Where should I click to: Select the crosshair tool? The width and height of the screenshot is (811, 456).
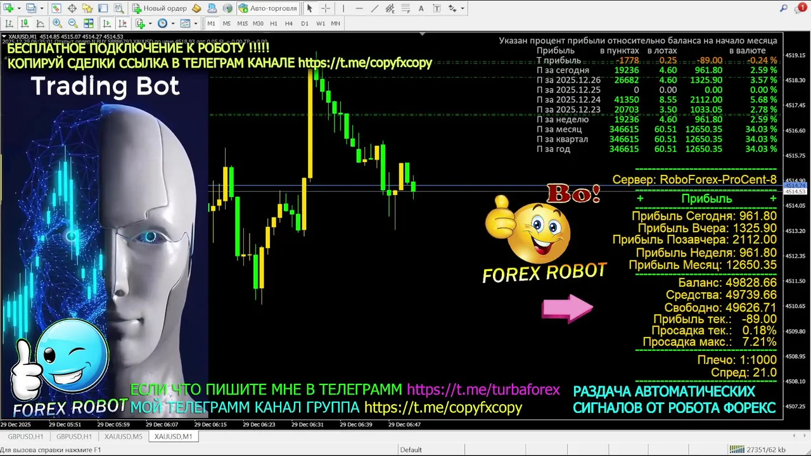coord(326,8)
